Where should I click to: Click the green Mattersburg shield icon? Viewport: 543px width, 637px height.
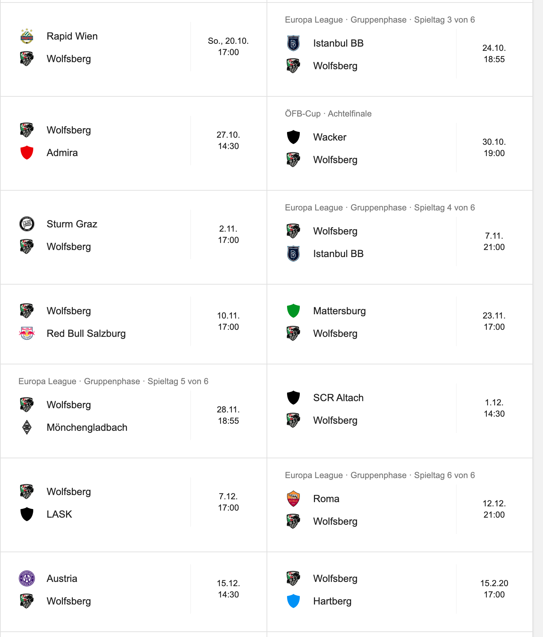293,311
